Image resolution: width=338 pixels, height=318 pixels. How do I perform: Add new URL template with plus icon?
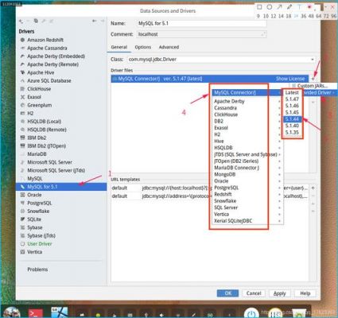[313, 188]
